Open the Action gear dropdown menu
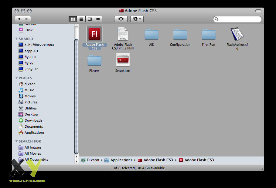Viewport: 276px width, 188px height. [x=137, y=19]
